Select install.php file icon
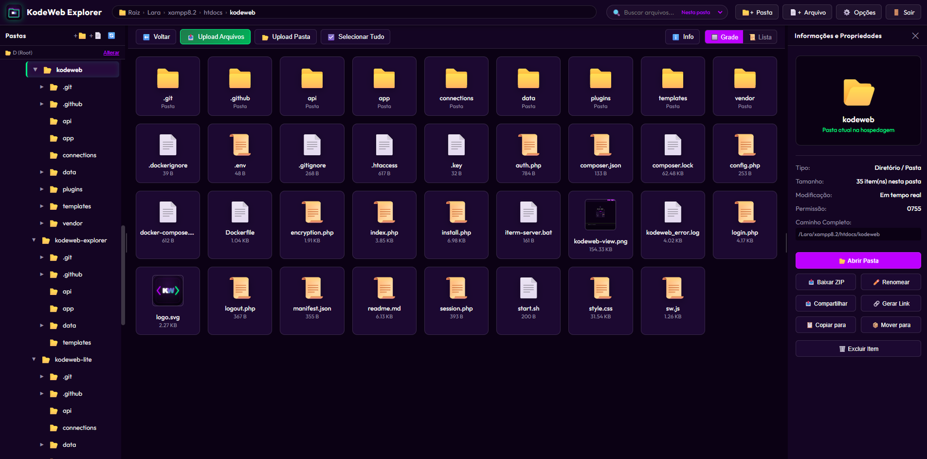 point(457,212)
